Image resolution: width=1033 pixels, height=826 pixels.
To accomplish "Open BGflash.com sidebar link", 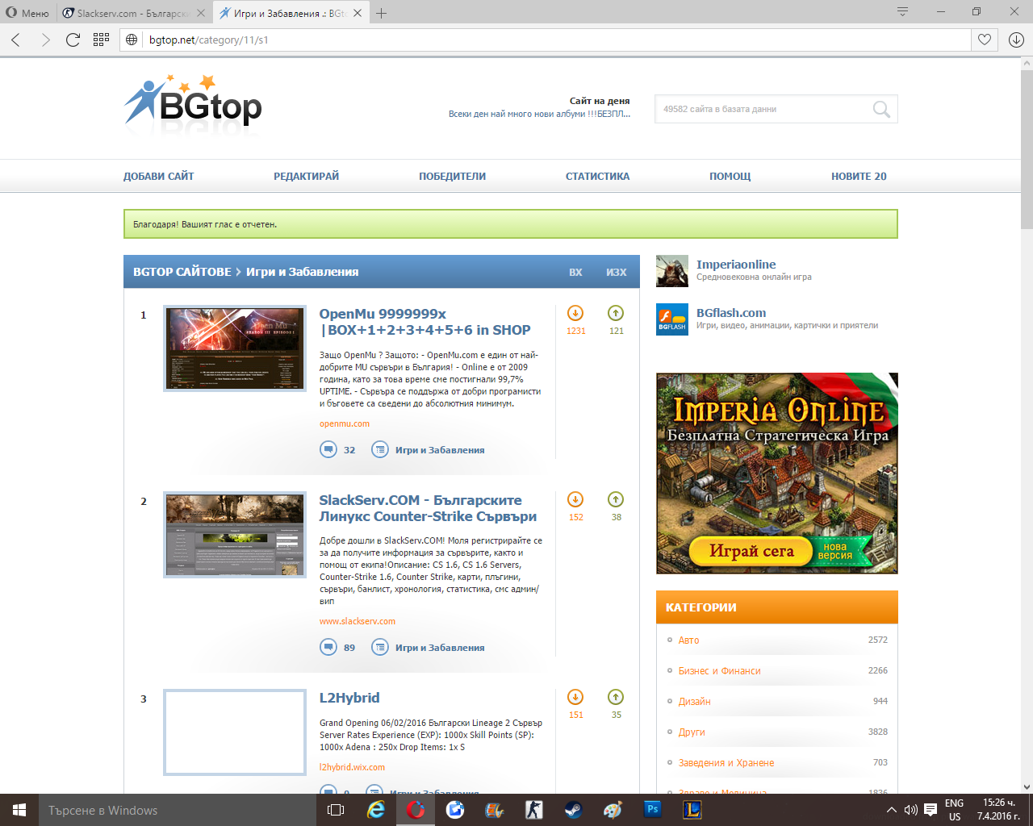I will point(731,313).
